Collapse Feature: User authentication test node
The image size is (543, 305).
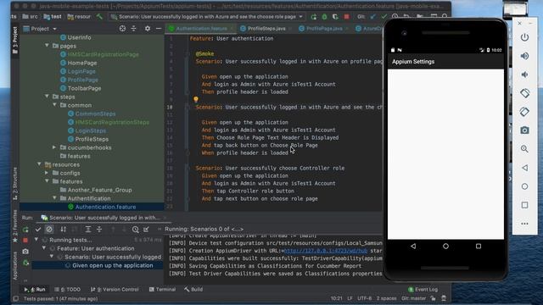point(44,248)
